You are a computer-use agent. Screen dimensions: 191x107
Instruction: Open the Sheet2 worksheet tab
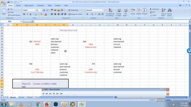(x=21, y=97)
